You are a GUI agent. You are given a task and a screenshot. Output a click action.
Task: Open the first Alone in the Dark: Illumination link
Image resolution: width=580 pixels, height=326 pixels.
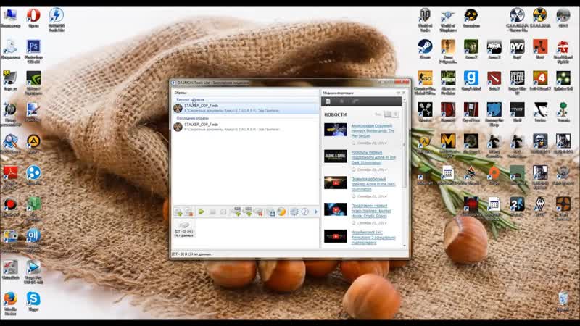point(373,157)
